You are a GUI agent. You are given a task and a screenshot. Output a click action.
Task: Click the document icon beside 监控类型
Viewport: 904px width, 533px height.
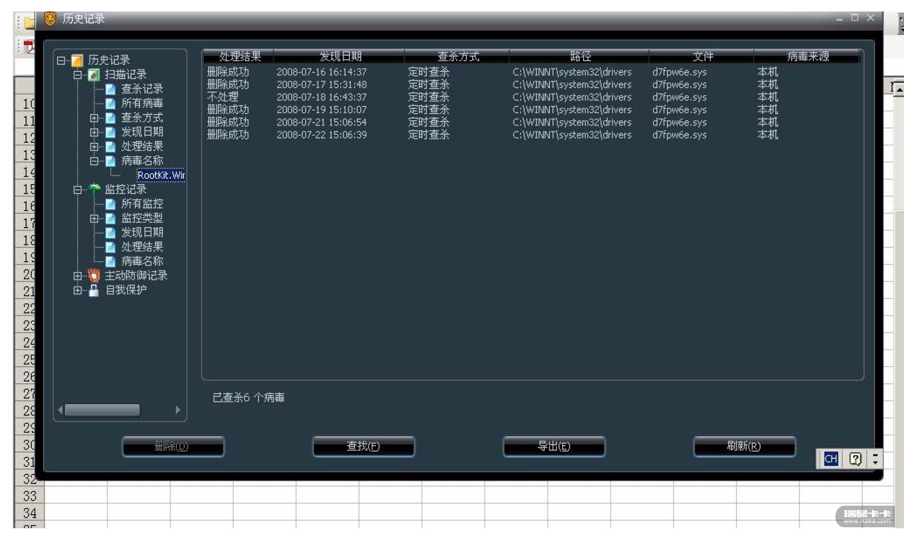click(110, 219)
